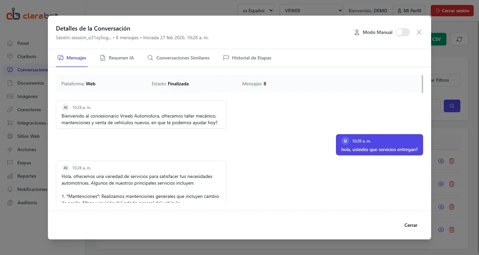Click the Mensajes tab chat bubble icon
This screenshot has width=479, height=255.
click(61, 58)
